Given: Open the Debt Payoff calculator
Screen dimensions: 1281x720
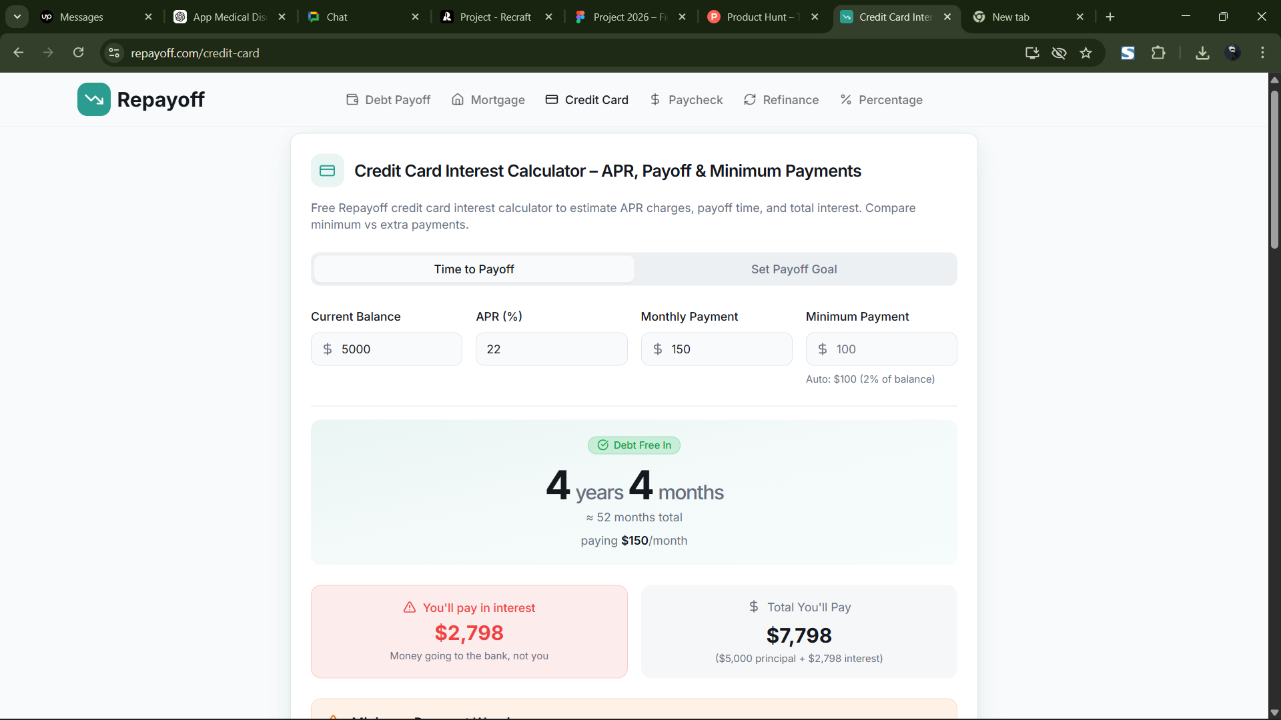Looking at the screenshot, I should click(x=388, y=100).
